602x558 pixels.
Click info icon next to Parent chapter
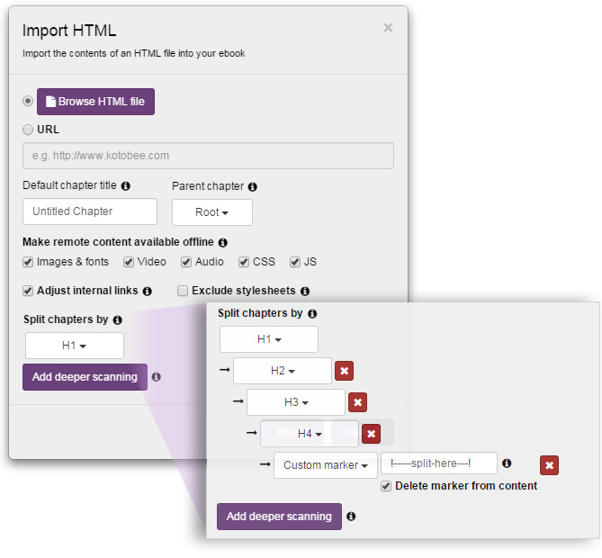(x=252, y=187)
